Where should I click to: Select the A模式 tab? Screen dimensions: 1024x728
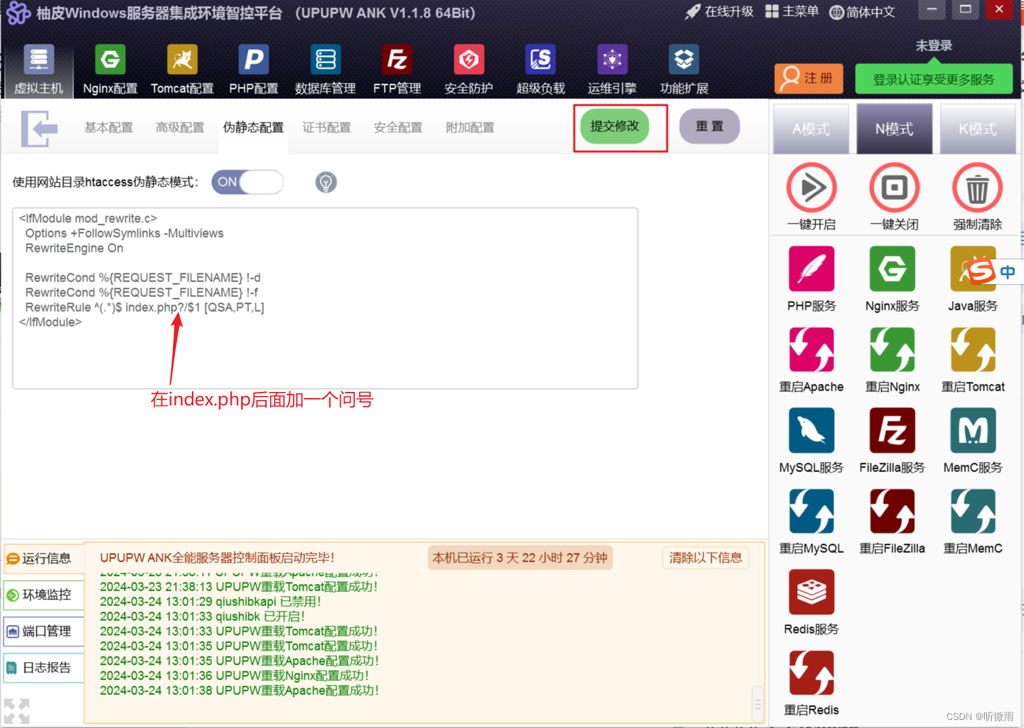click(811, 129)
